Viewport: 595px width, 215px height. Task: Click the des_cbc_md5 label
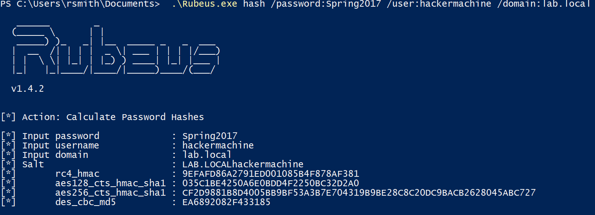(x=86, y=202)
